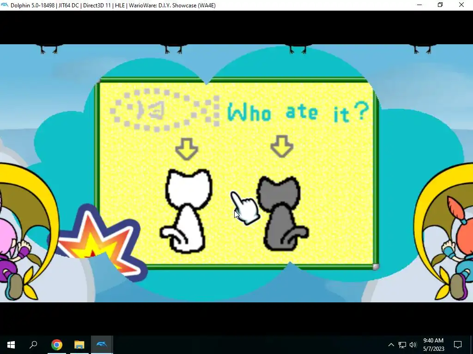Show hidden system tray icons
Image resolution: width=473 pixels, height=354 pixels.
pyautogui.click(x=391, y=345)
